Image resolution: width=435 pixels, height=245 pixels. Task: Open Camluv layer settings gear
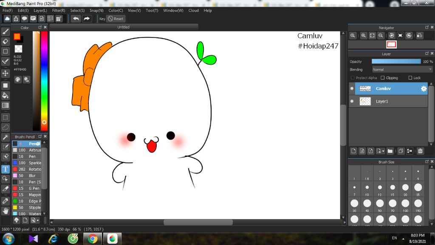424,88
